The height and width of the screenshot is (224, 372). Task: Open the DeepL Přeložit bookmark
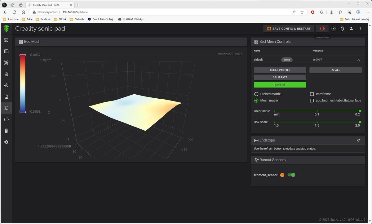(101, 19)
